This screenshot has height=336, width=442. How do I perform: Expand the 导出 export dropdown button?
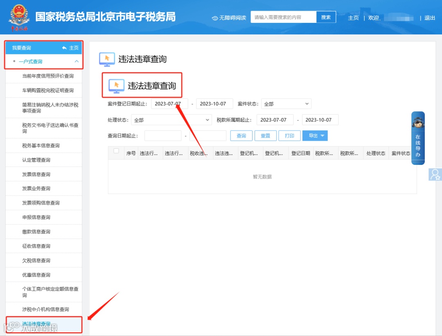[x=315, y=135]
